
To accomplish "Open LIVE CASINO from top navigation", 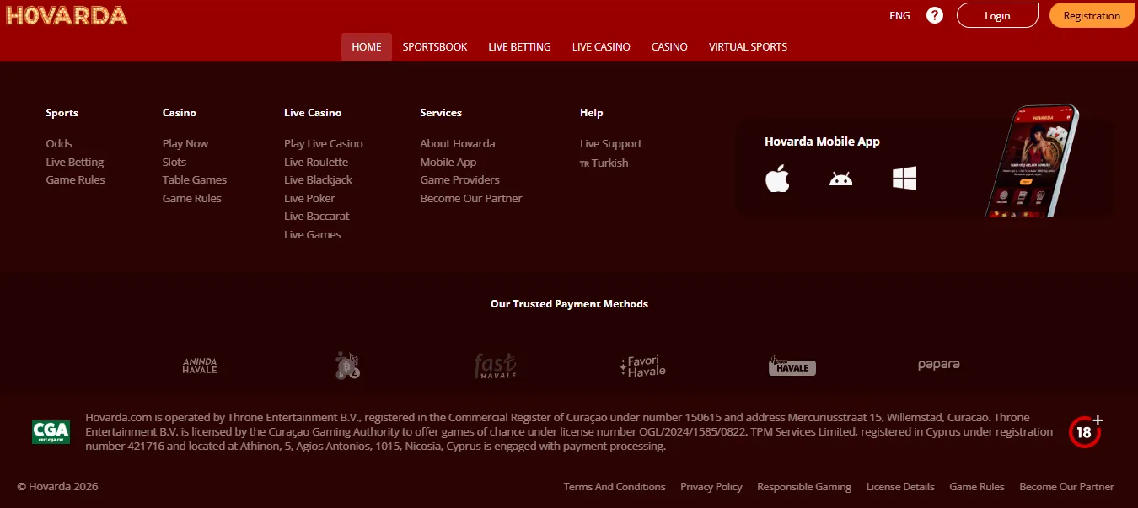I will (601, 47).
